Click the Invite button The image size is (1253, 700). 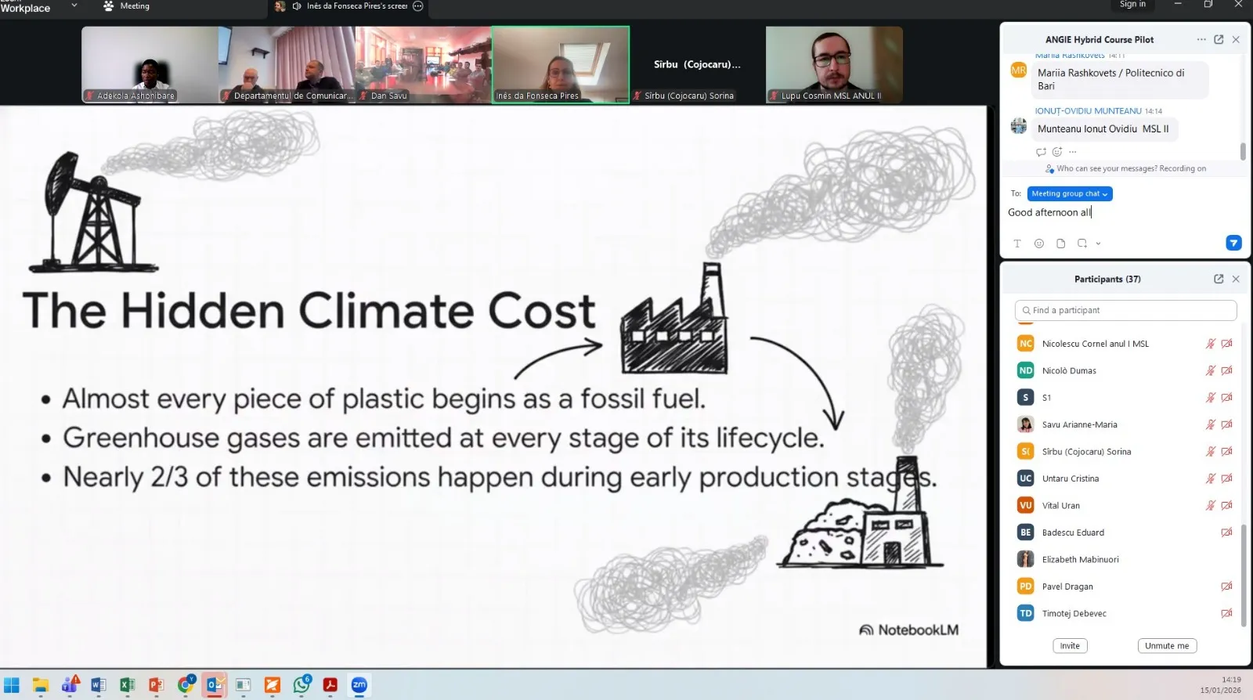[x=1070, y=646]
